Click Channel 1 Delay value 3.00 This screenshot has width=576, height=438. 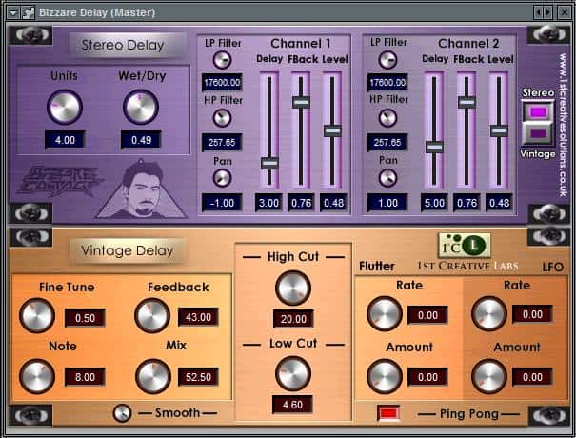(x=268, y=203)
